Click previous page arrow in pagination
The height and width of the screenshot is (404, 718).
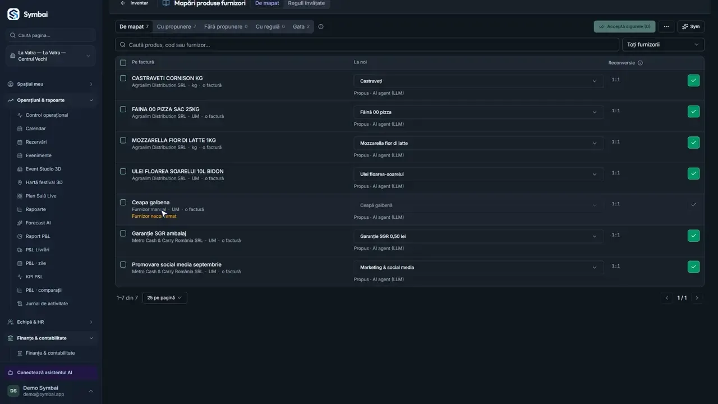(x=667, y=298)
